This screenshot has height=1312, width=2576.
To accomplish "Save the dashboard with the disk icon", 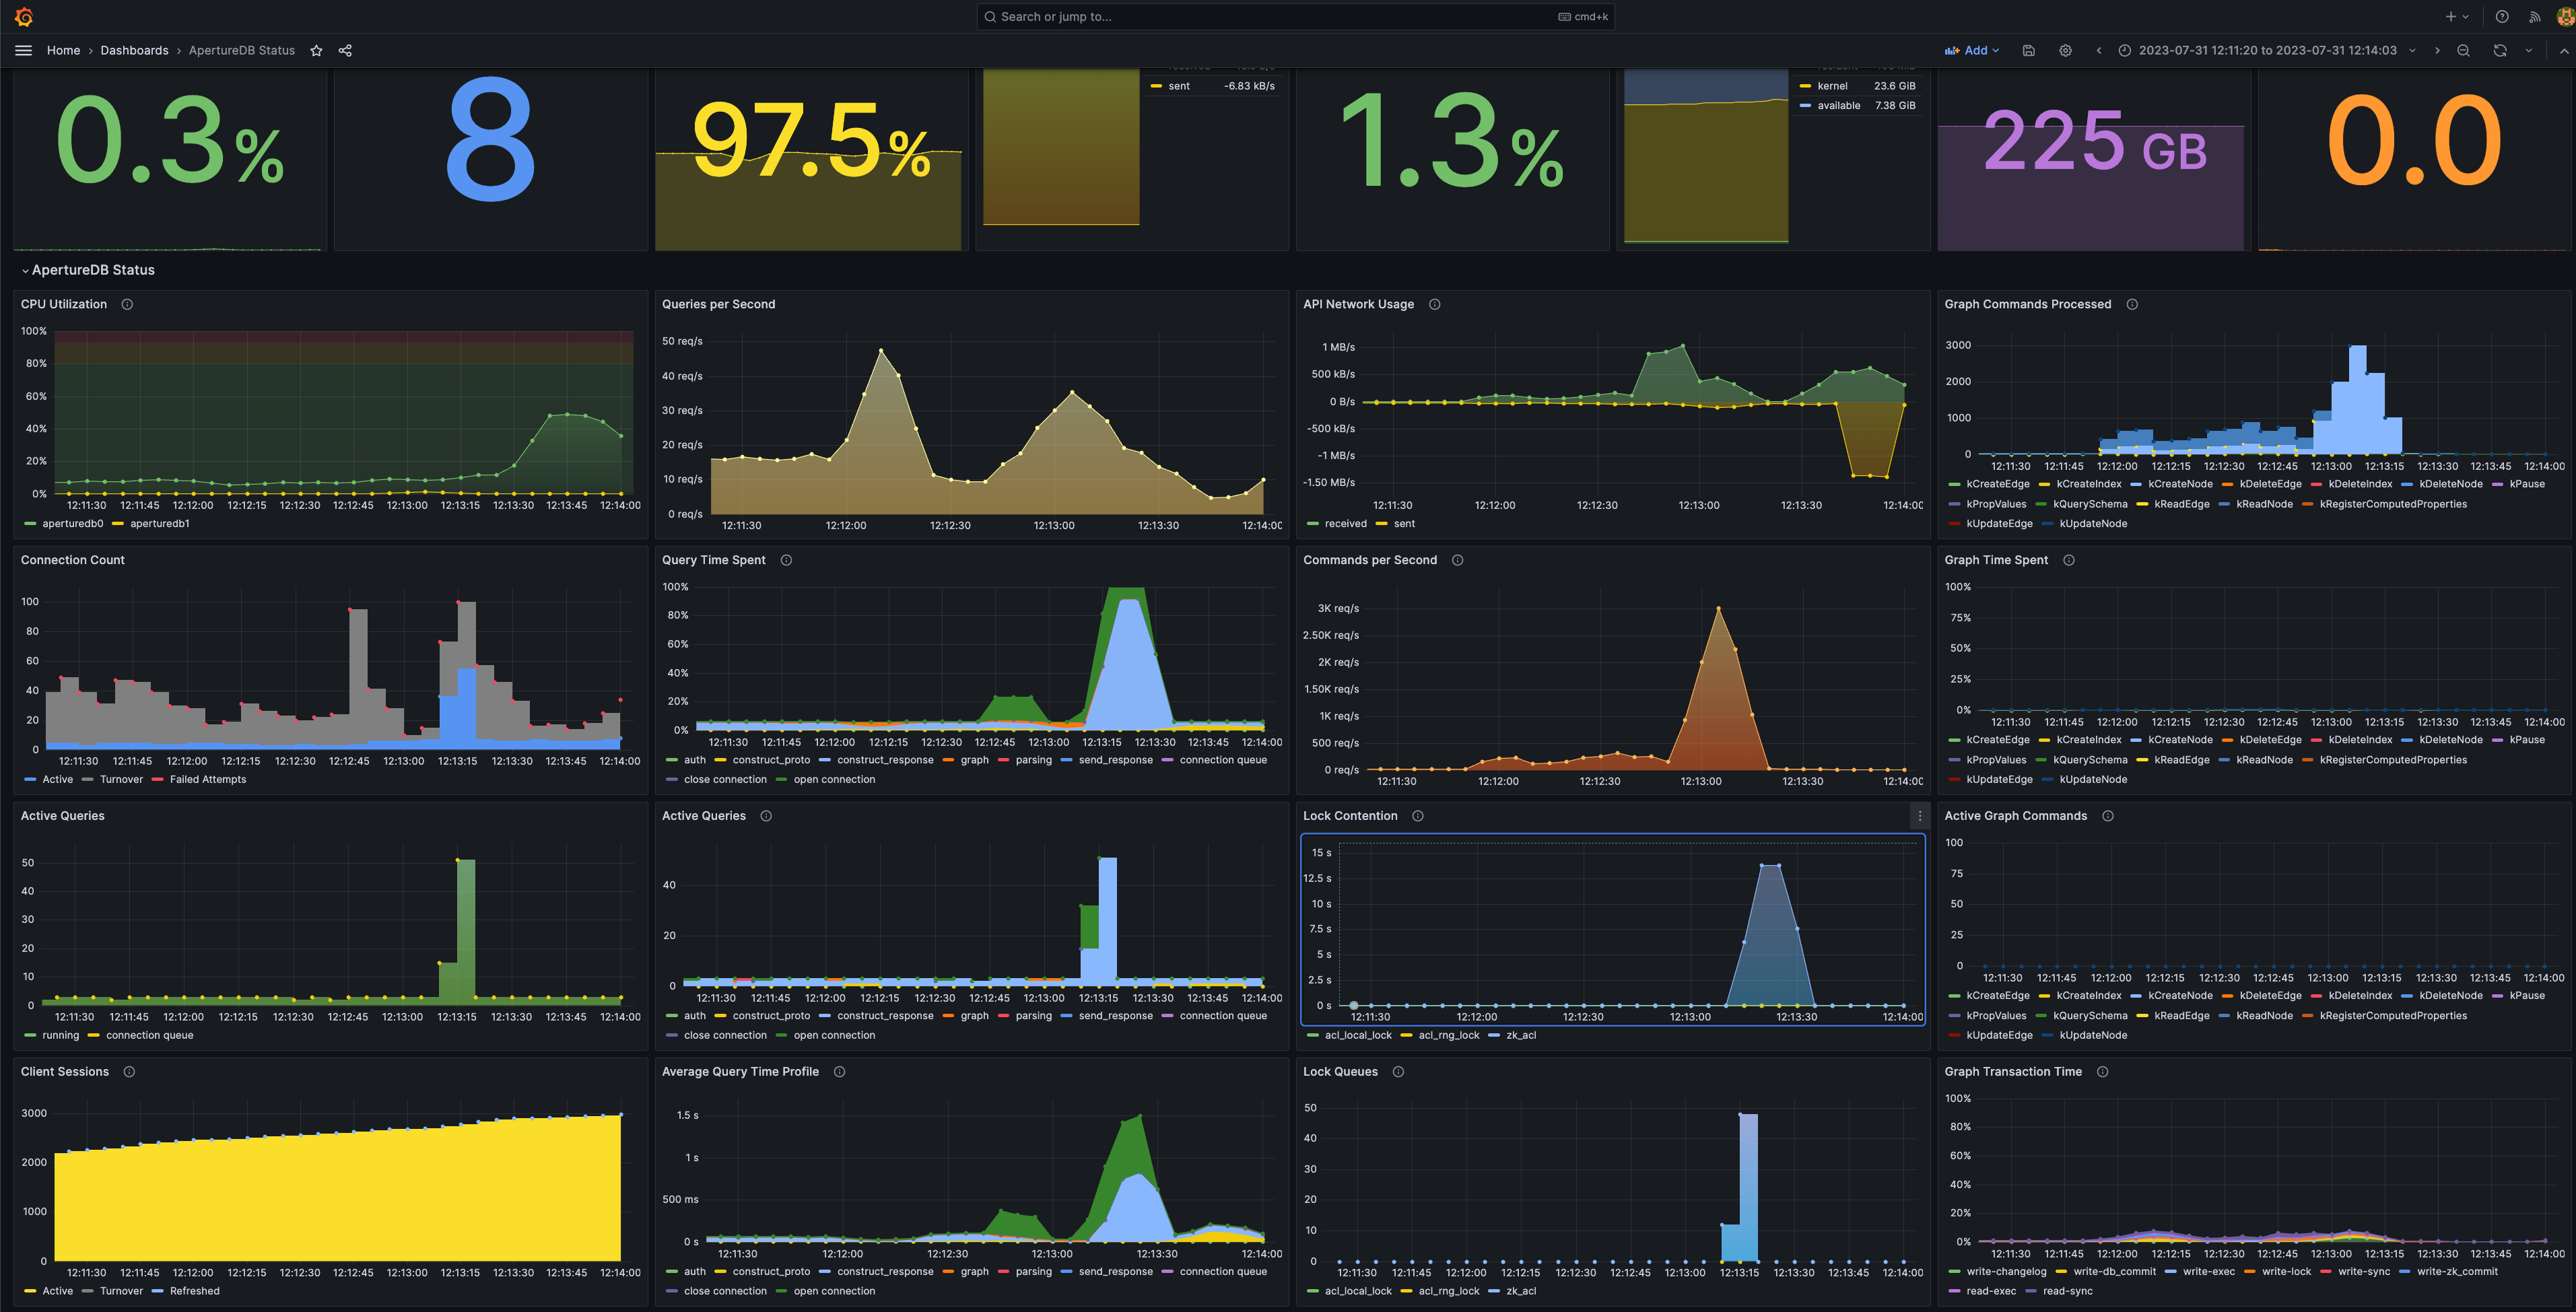I will 2029,51.
